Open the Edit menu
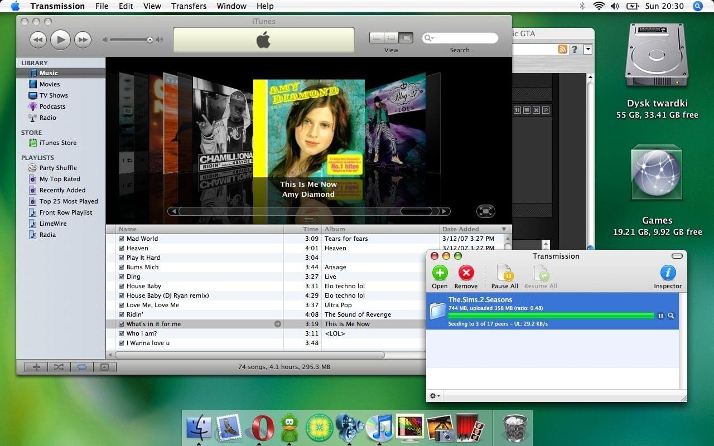The width and height of the screenshot is (714, 446). point(126,6)
